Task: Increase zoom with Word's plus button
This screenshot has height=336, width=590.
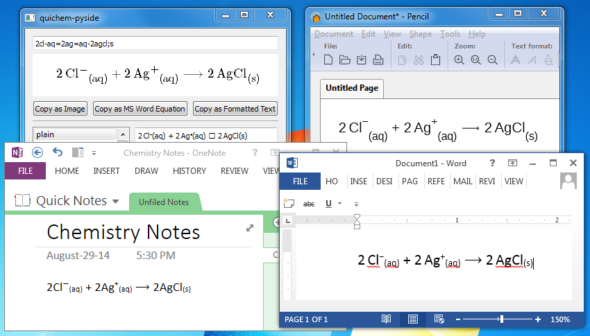Action: (x=538, y=319)
